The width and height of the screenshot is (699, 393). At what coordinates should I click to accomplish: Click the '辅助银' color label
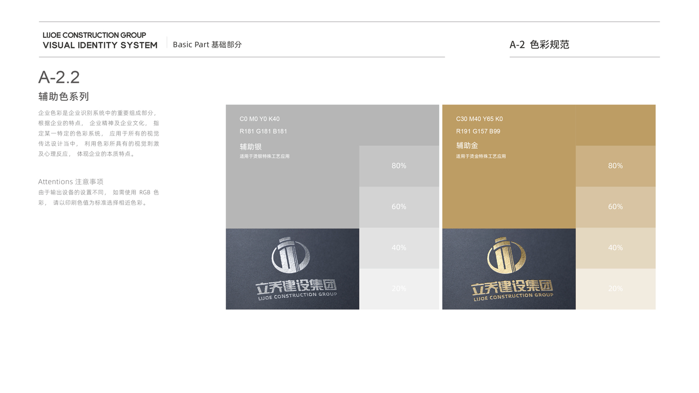(251, 146)
